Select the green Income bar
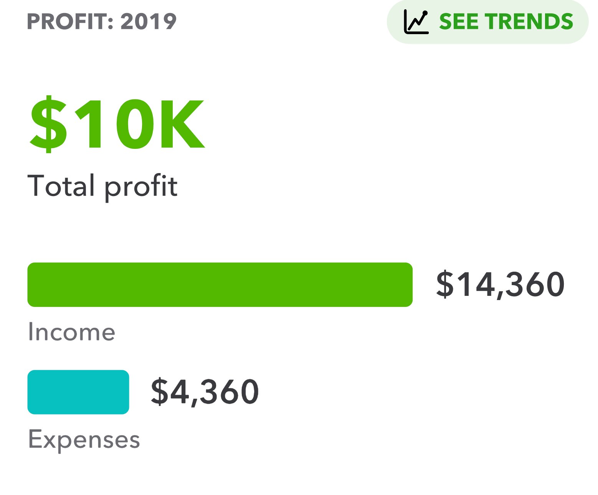Screen dimensions: 598x495 pos(220,285)
